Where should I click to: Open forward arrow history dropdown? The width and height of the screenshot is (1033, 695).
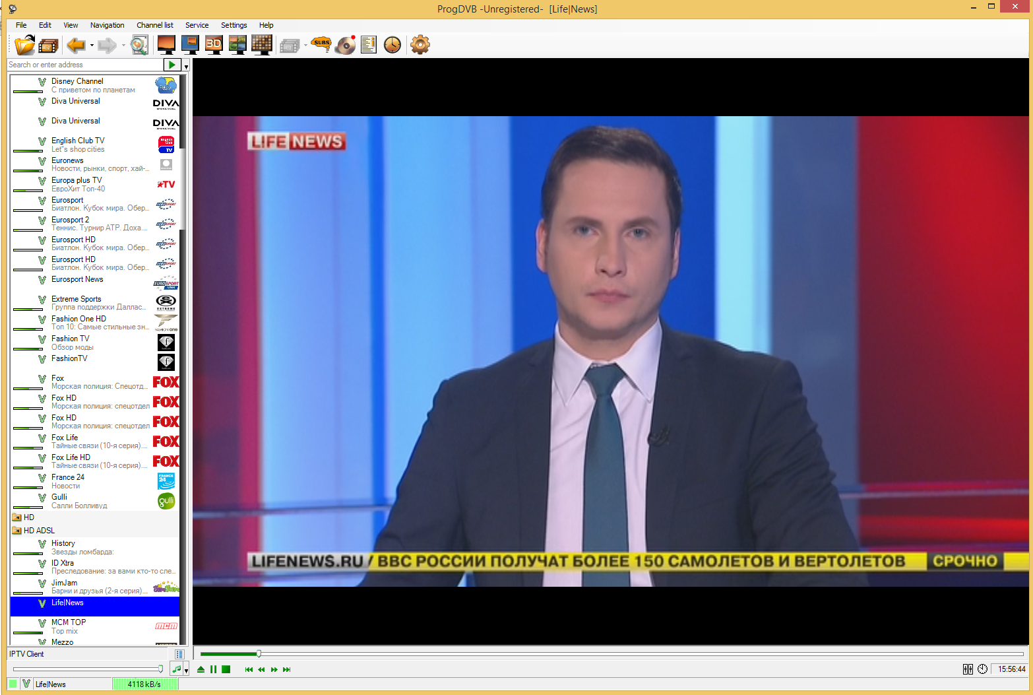[x=123, y=46]
